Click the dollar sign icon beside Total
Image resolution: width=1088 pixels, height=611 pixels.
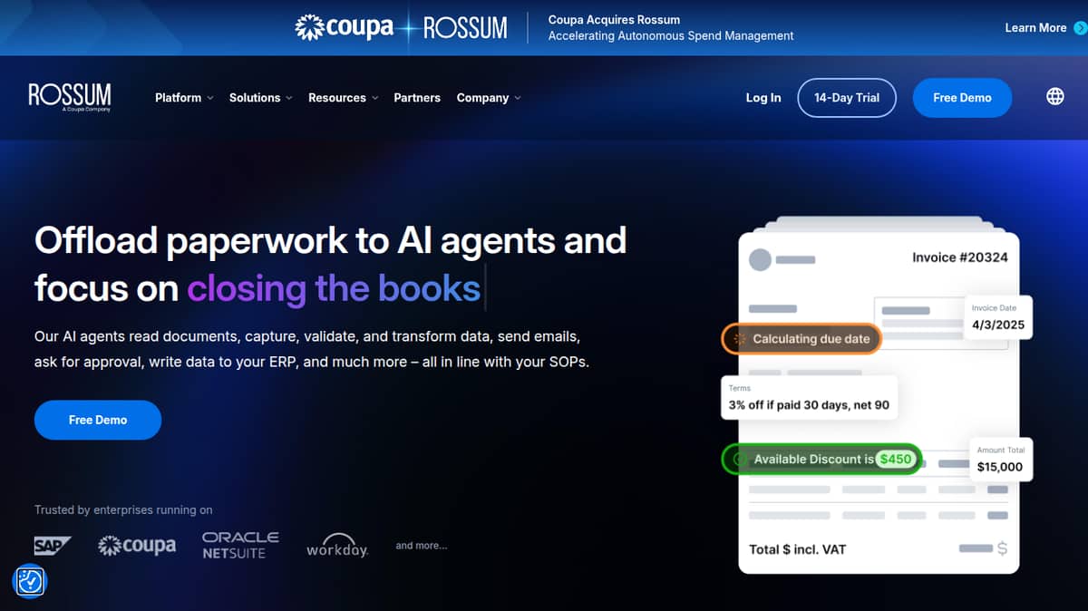click(1002, 548)
